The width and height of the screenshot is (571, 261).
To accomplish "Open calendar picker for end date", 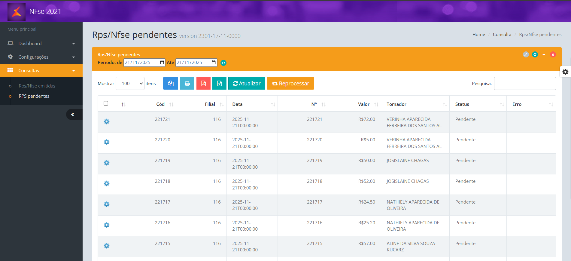I will click(214, 63).
